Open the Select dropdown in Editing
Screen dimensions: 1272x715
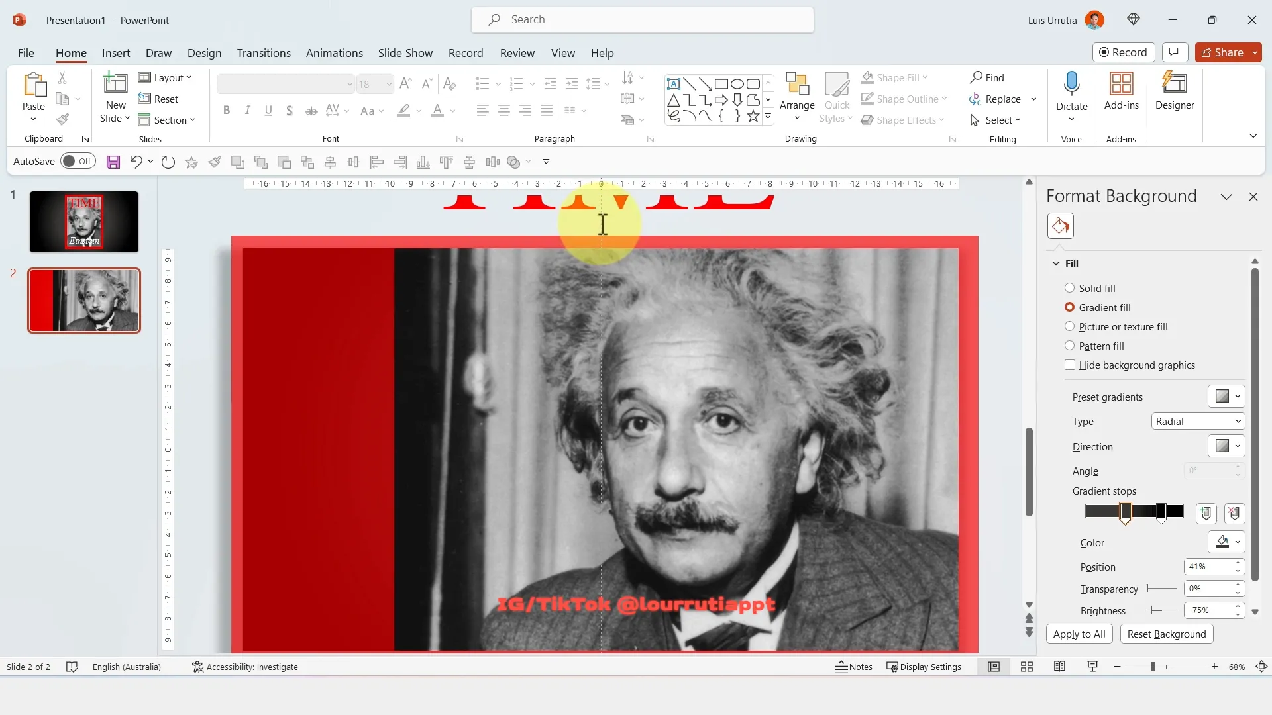pos(995,120)
